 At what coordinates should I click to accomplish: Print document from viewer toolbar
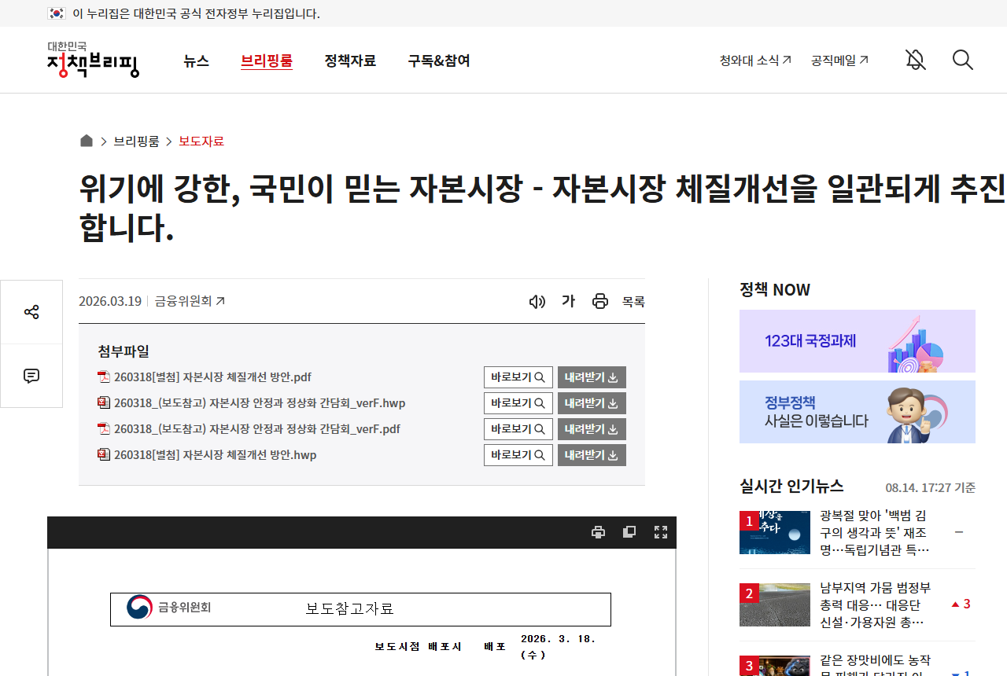(598, 532)
